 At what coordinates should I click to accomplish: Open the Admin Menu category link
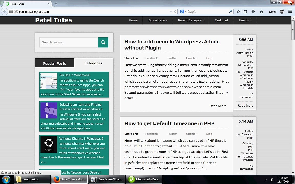point(245,65)
